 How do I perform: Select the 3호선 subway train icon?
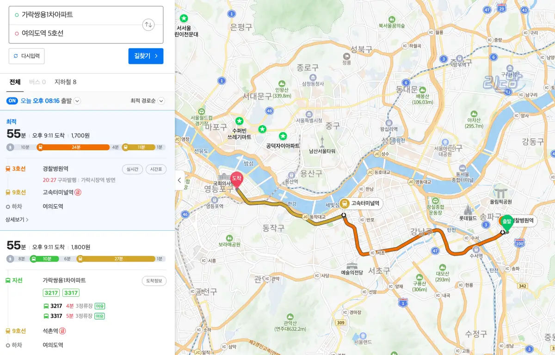[x=8, y=169]
